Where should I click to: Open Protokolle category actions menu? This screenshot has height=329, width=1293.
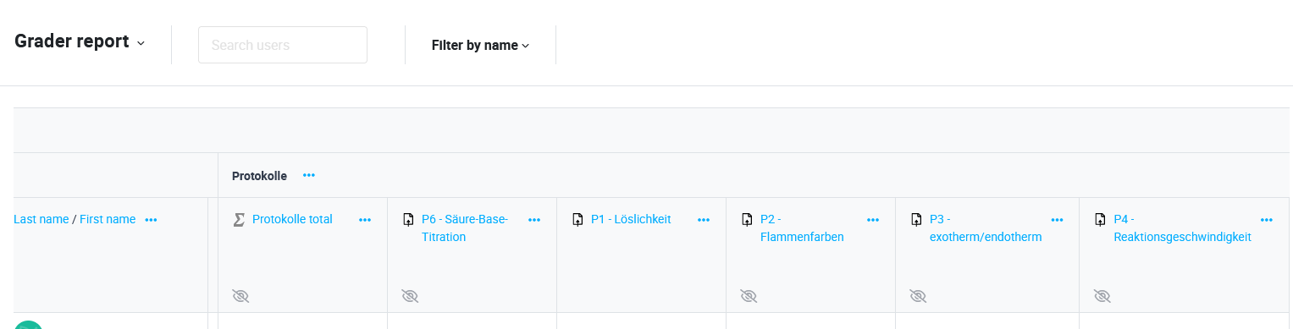(x=309, y=175)
